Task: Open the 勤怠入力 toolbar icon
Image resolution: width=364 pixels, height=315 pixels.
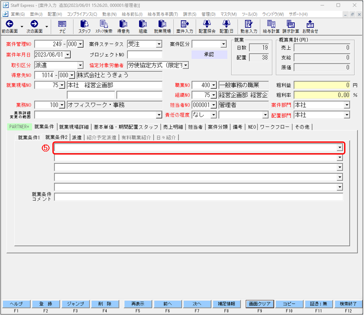Action: point(249,24)
